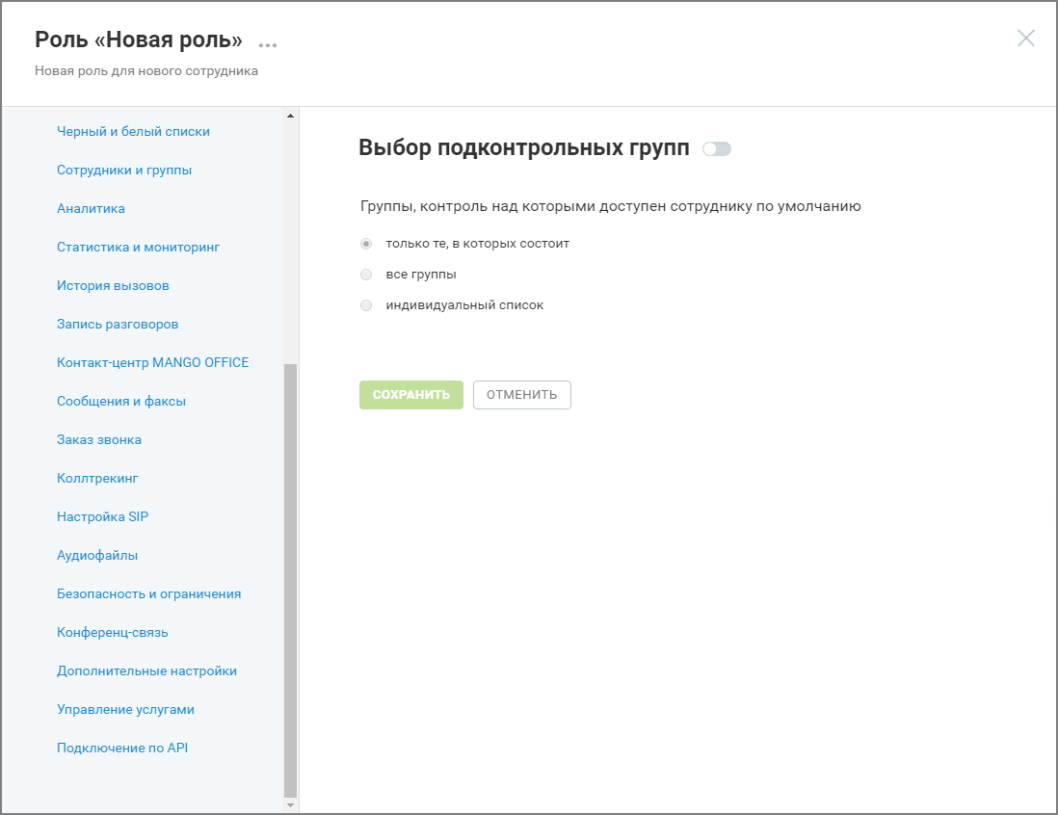The height and width of the screenshot is (815, 1058).
Task: Open «Контакт-центр MANGO OFFICE» section
Action: pos(152,362)
